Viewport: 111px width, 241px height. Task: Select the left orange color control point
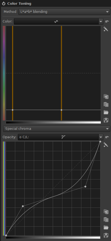click(13, 110)
